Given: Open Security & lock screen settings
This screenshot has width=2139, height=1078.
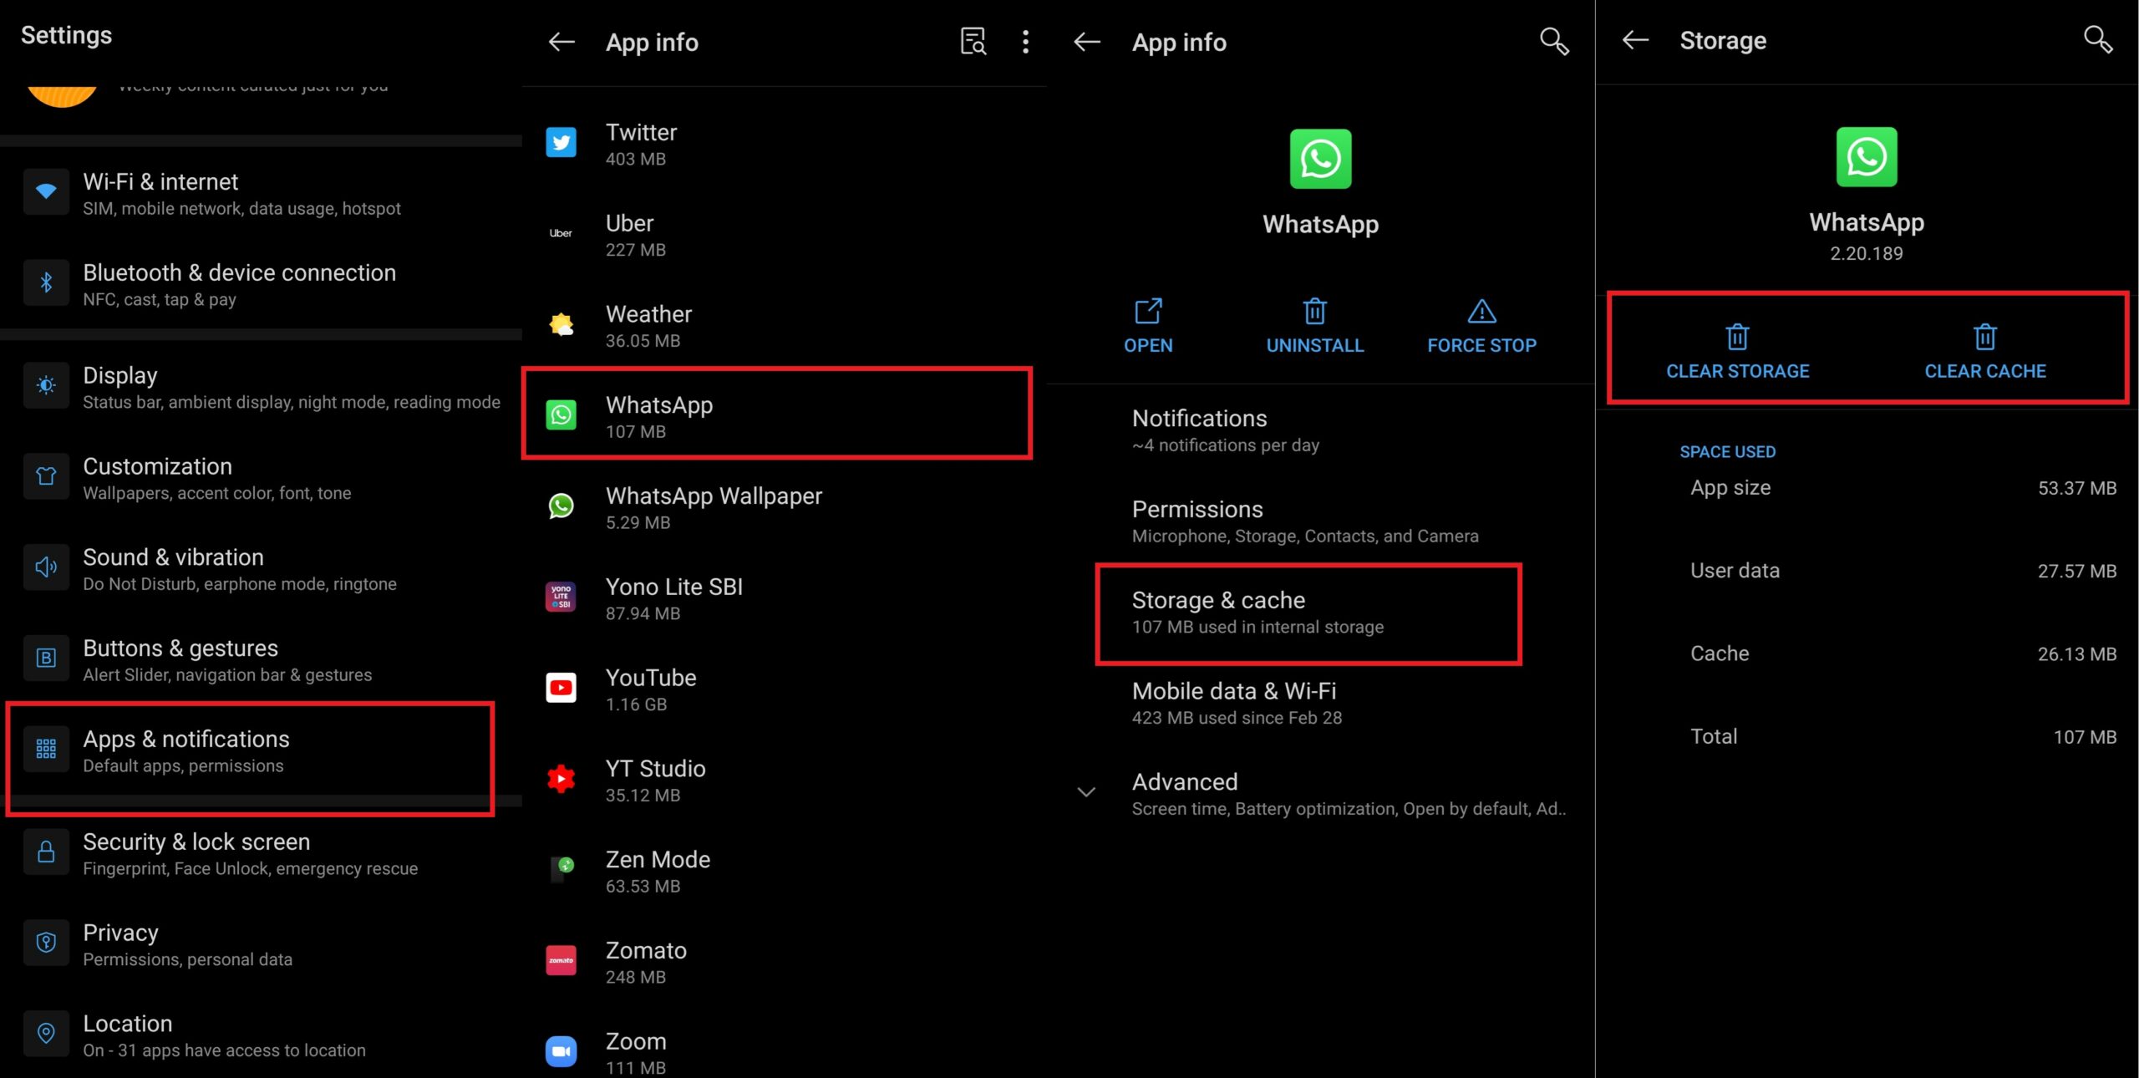Looking at the screenshot, I should (x=261, y=853).
